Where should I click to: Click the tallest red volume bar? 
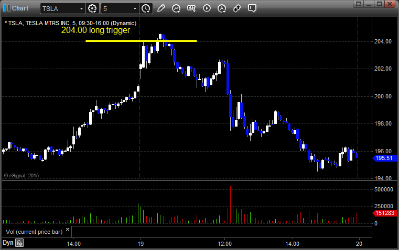coord(231,204)
